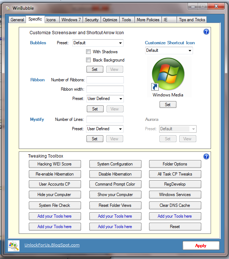This screenshot has width=229, height=259.
Task: Expand the Ribbon Preset dropdown
Action: tap(105, 99)
